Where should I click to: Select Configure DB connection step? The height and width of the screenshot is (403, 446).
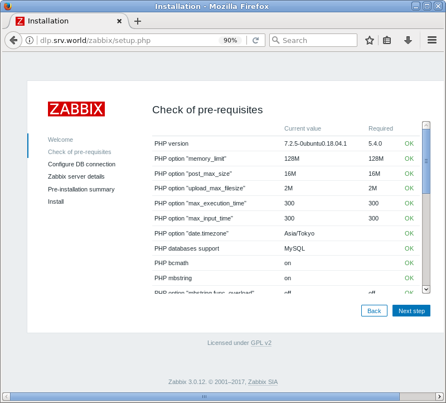(x=81, y=164)
